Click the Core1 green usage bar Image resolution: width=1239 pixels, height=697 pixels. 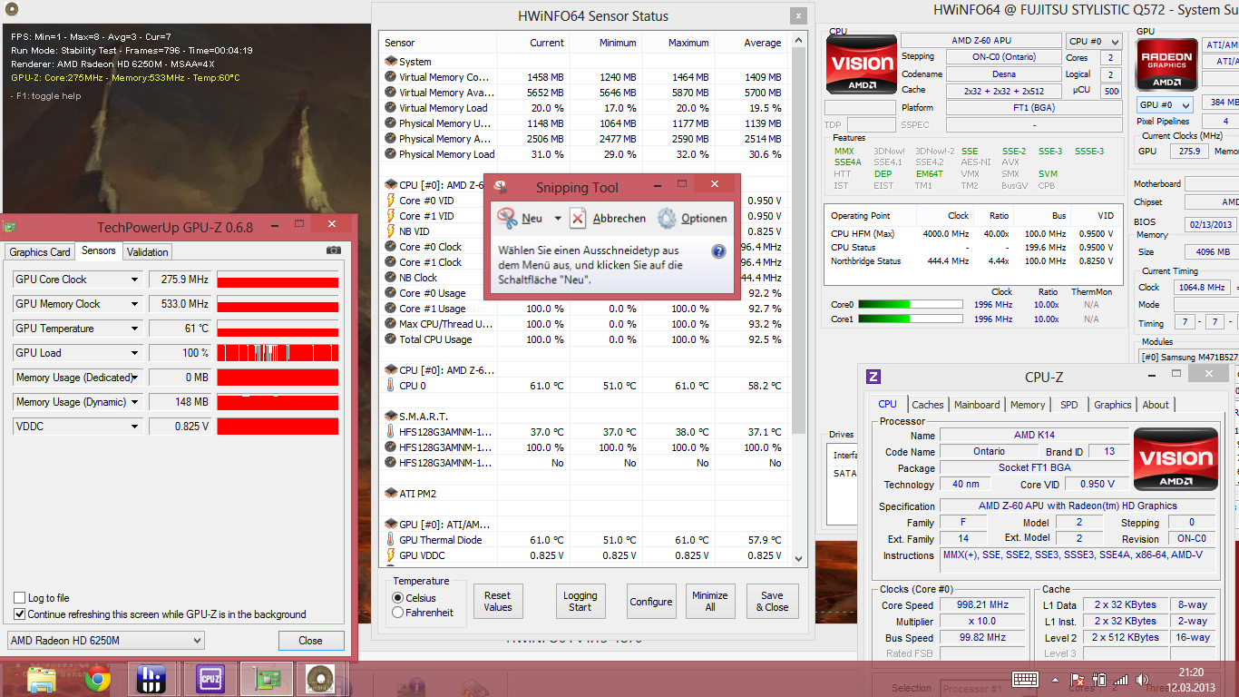[x=911, y=319]
